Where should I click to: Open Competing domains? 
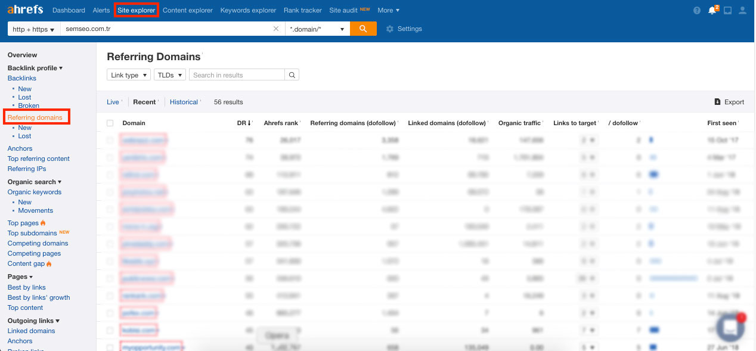pyautogui.click(x=38, y=243)
